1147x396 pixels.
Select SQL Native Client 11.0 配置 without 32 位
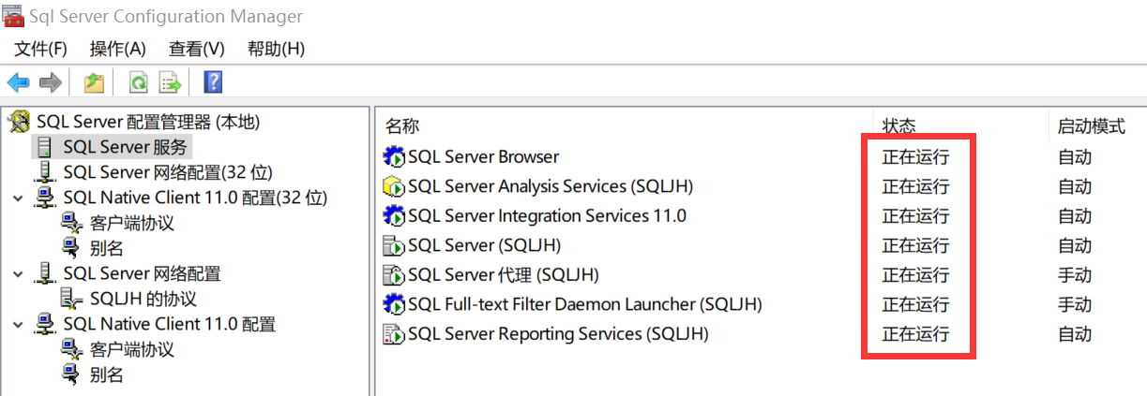tap(169, 324)
